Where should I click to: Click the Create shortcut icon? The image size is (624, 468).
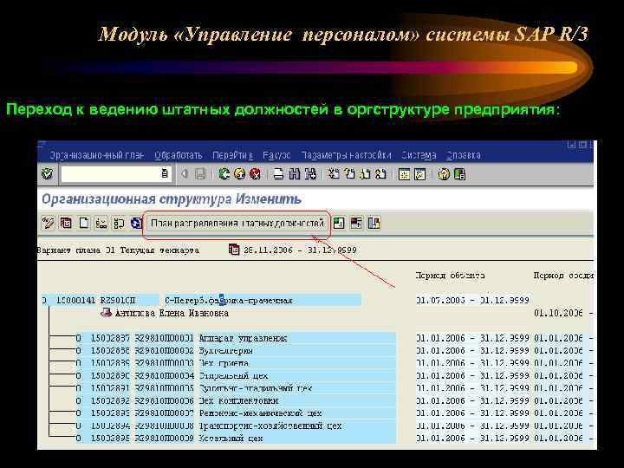[x=420, y=174]
